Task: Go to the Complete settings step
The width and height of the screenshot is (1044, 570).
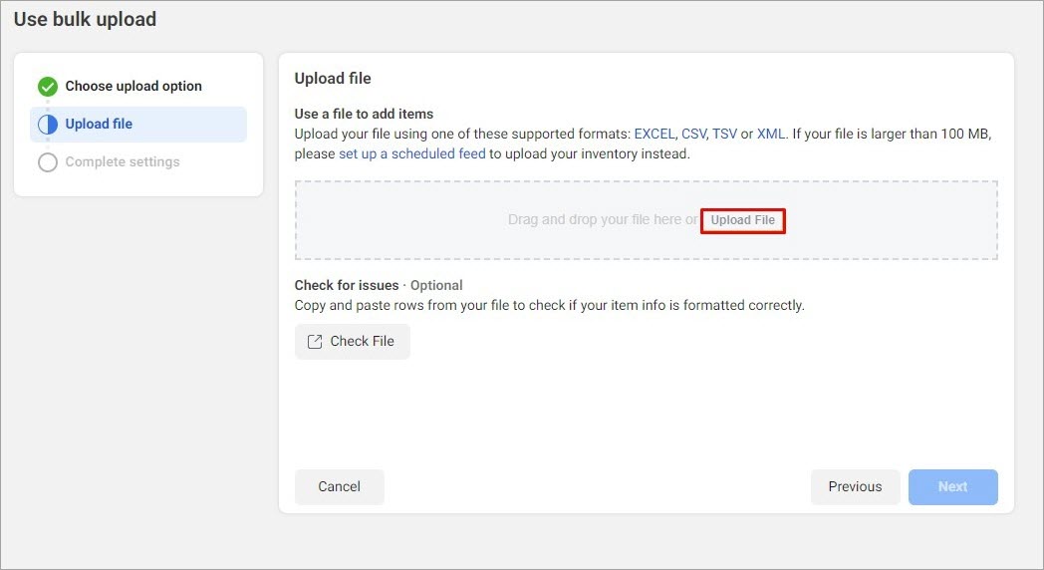Action: point(123,161)
